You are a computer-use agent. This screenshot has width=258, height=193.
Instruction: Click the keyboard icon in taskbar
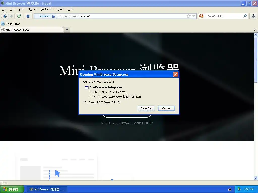(230, 189)
